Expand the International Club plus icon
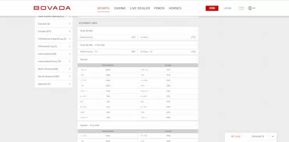289x142 pixels. tap(70, 61)
